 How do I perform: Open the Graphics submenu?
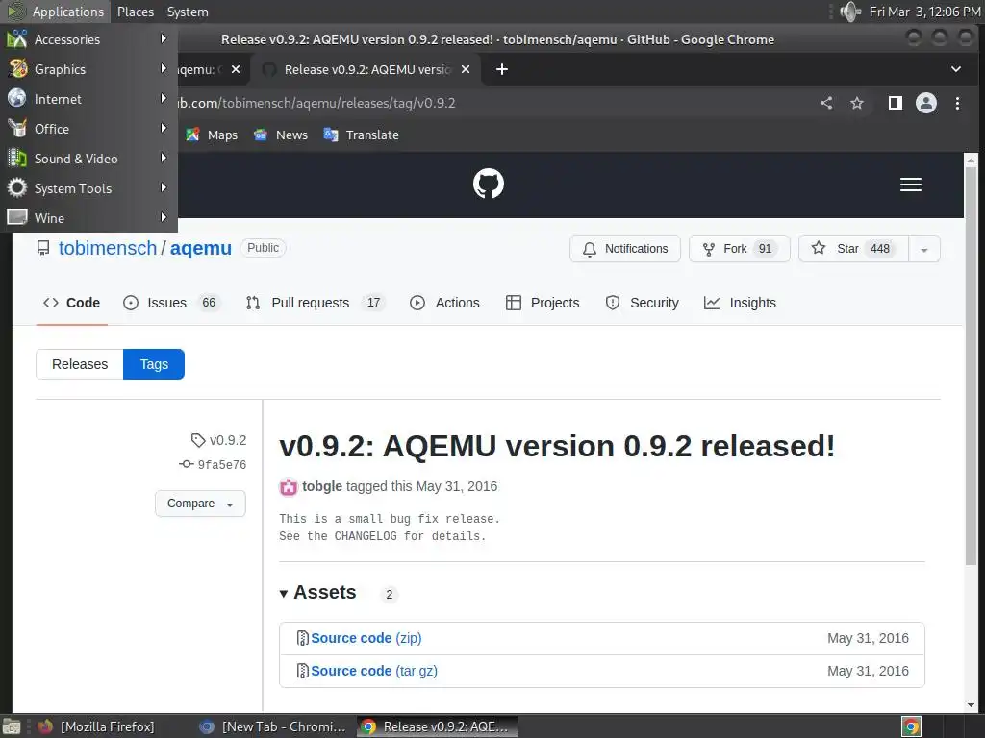(88, 69)
